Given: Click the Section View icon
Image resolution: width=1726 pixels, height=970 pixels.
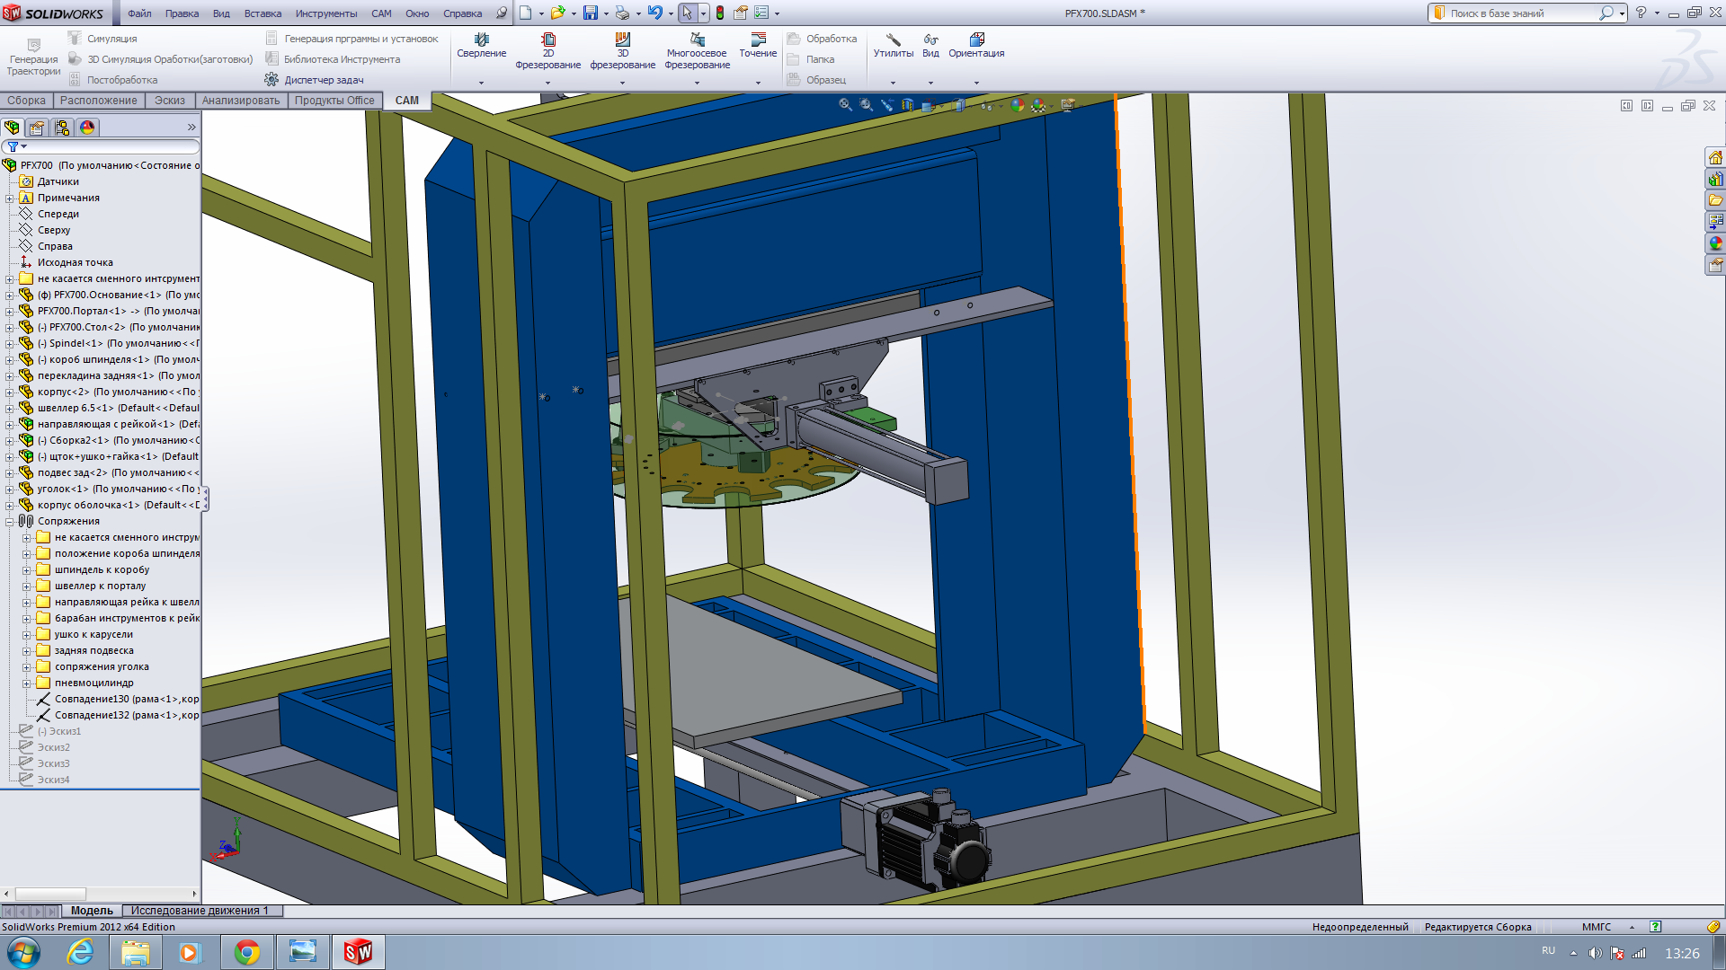Looking at the screenshot, I should (x=907, y=105).
